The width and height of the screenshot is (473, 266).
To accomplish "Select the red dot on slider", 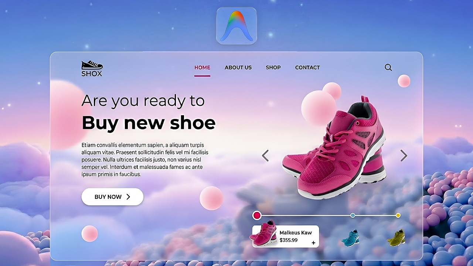I will point(257,215).
